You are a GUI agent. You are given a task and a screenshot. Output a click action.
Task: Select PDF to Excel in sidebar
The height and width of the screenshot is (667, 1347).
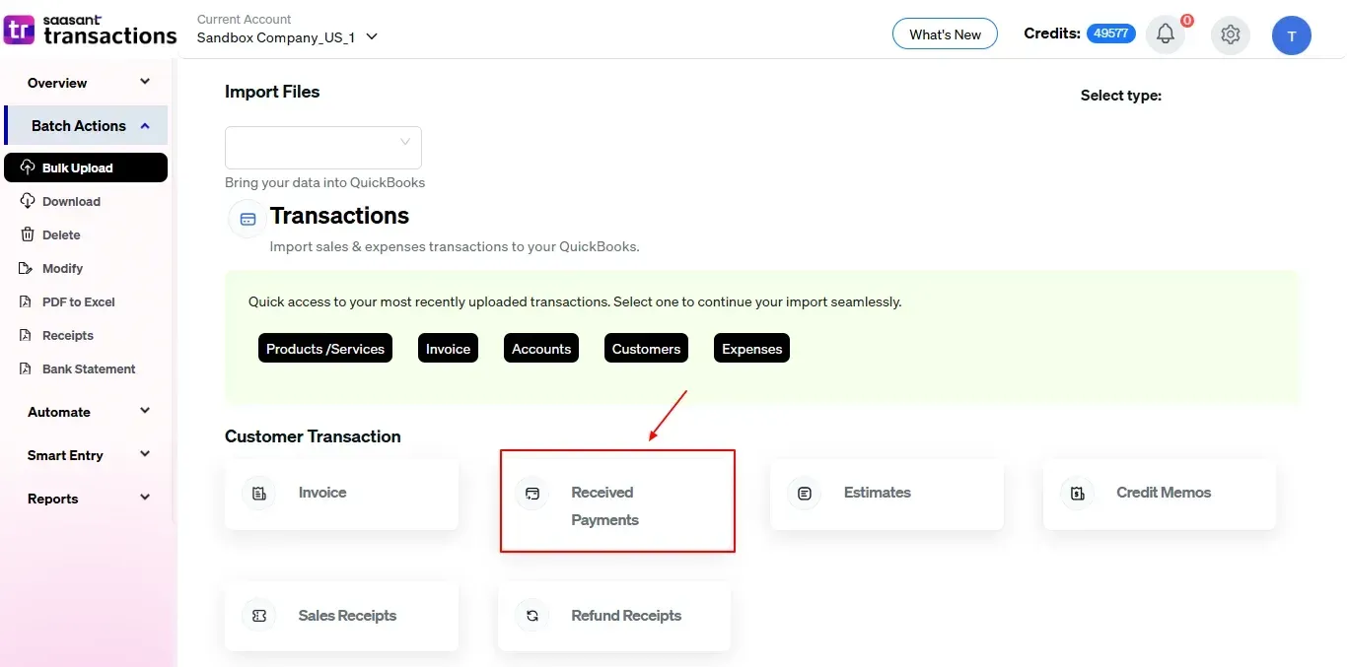click(78, 301)
